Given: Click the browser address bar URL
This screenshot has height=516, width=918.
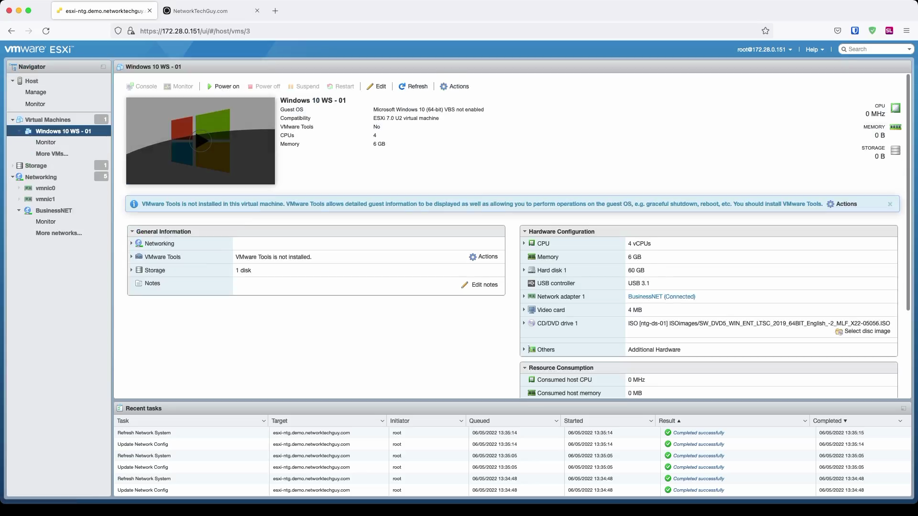Looking at the screenshot, I should point(195,31).
